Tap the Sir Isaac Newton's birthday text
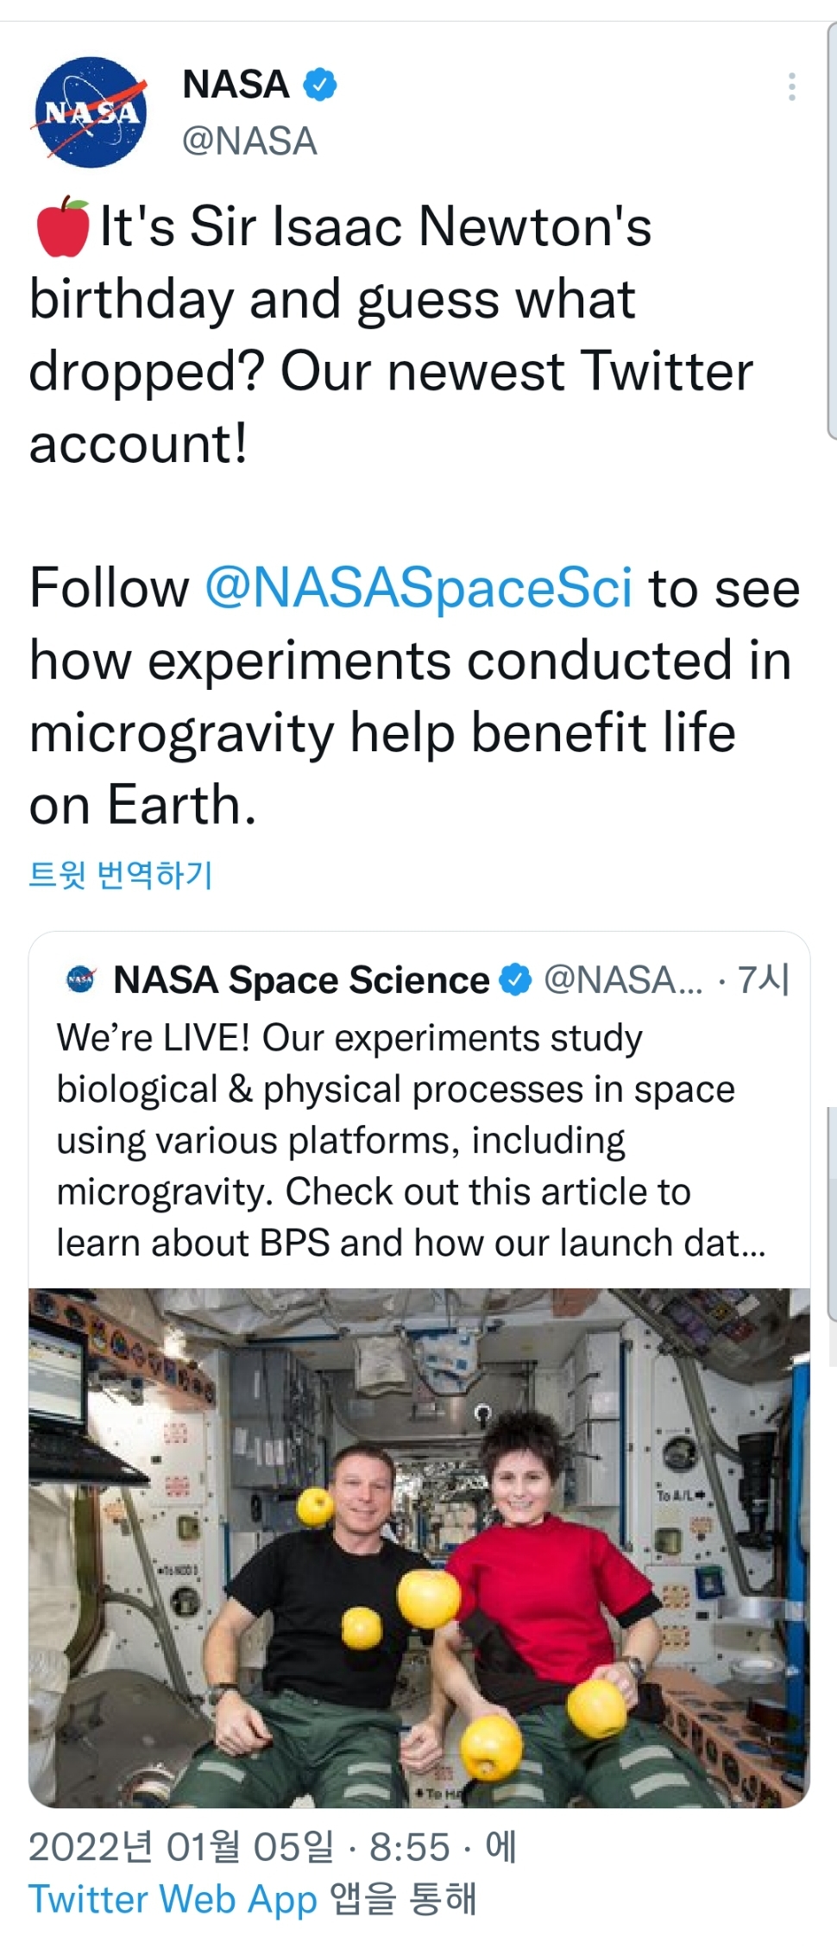Screen dimensions: 837x1949 tap(375, 227)
